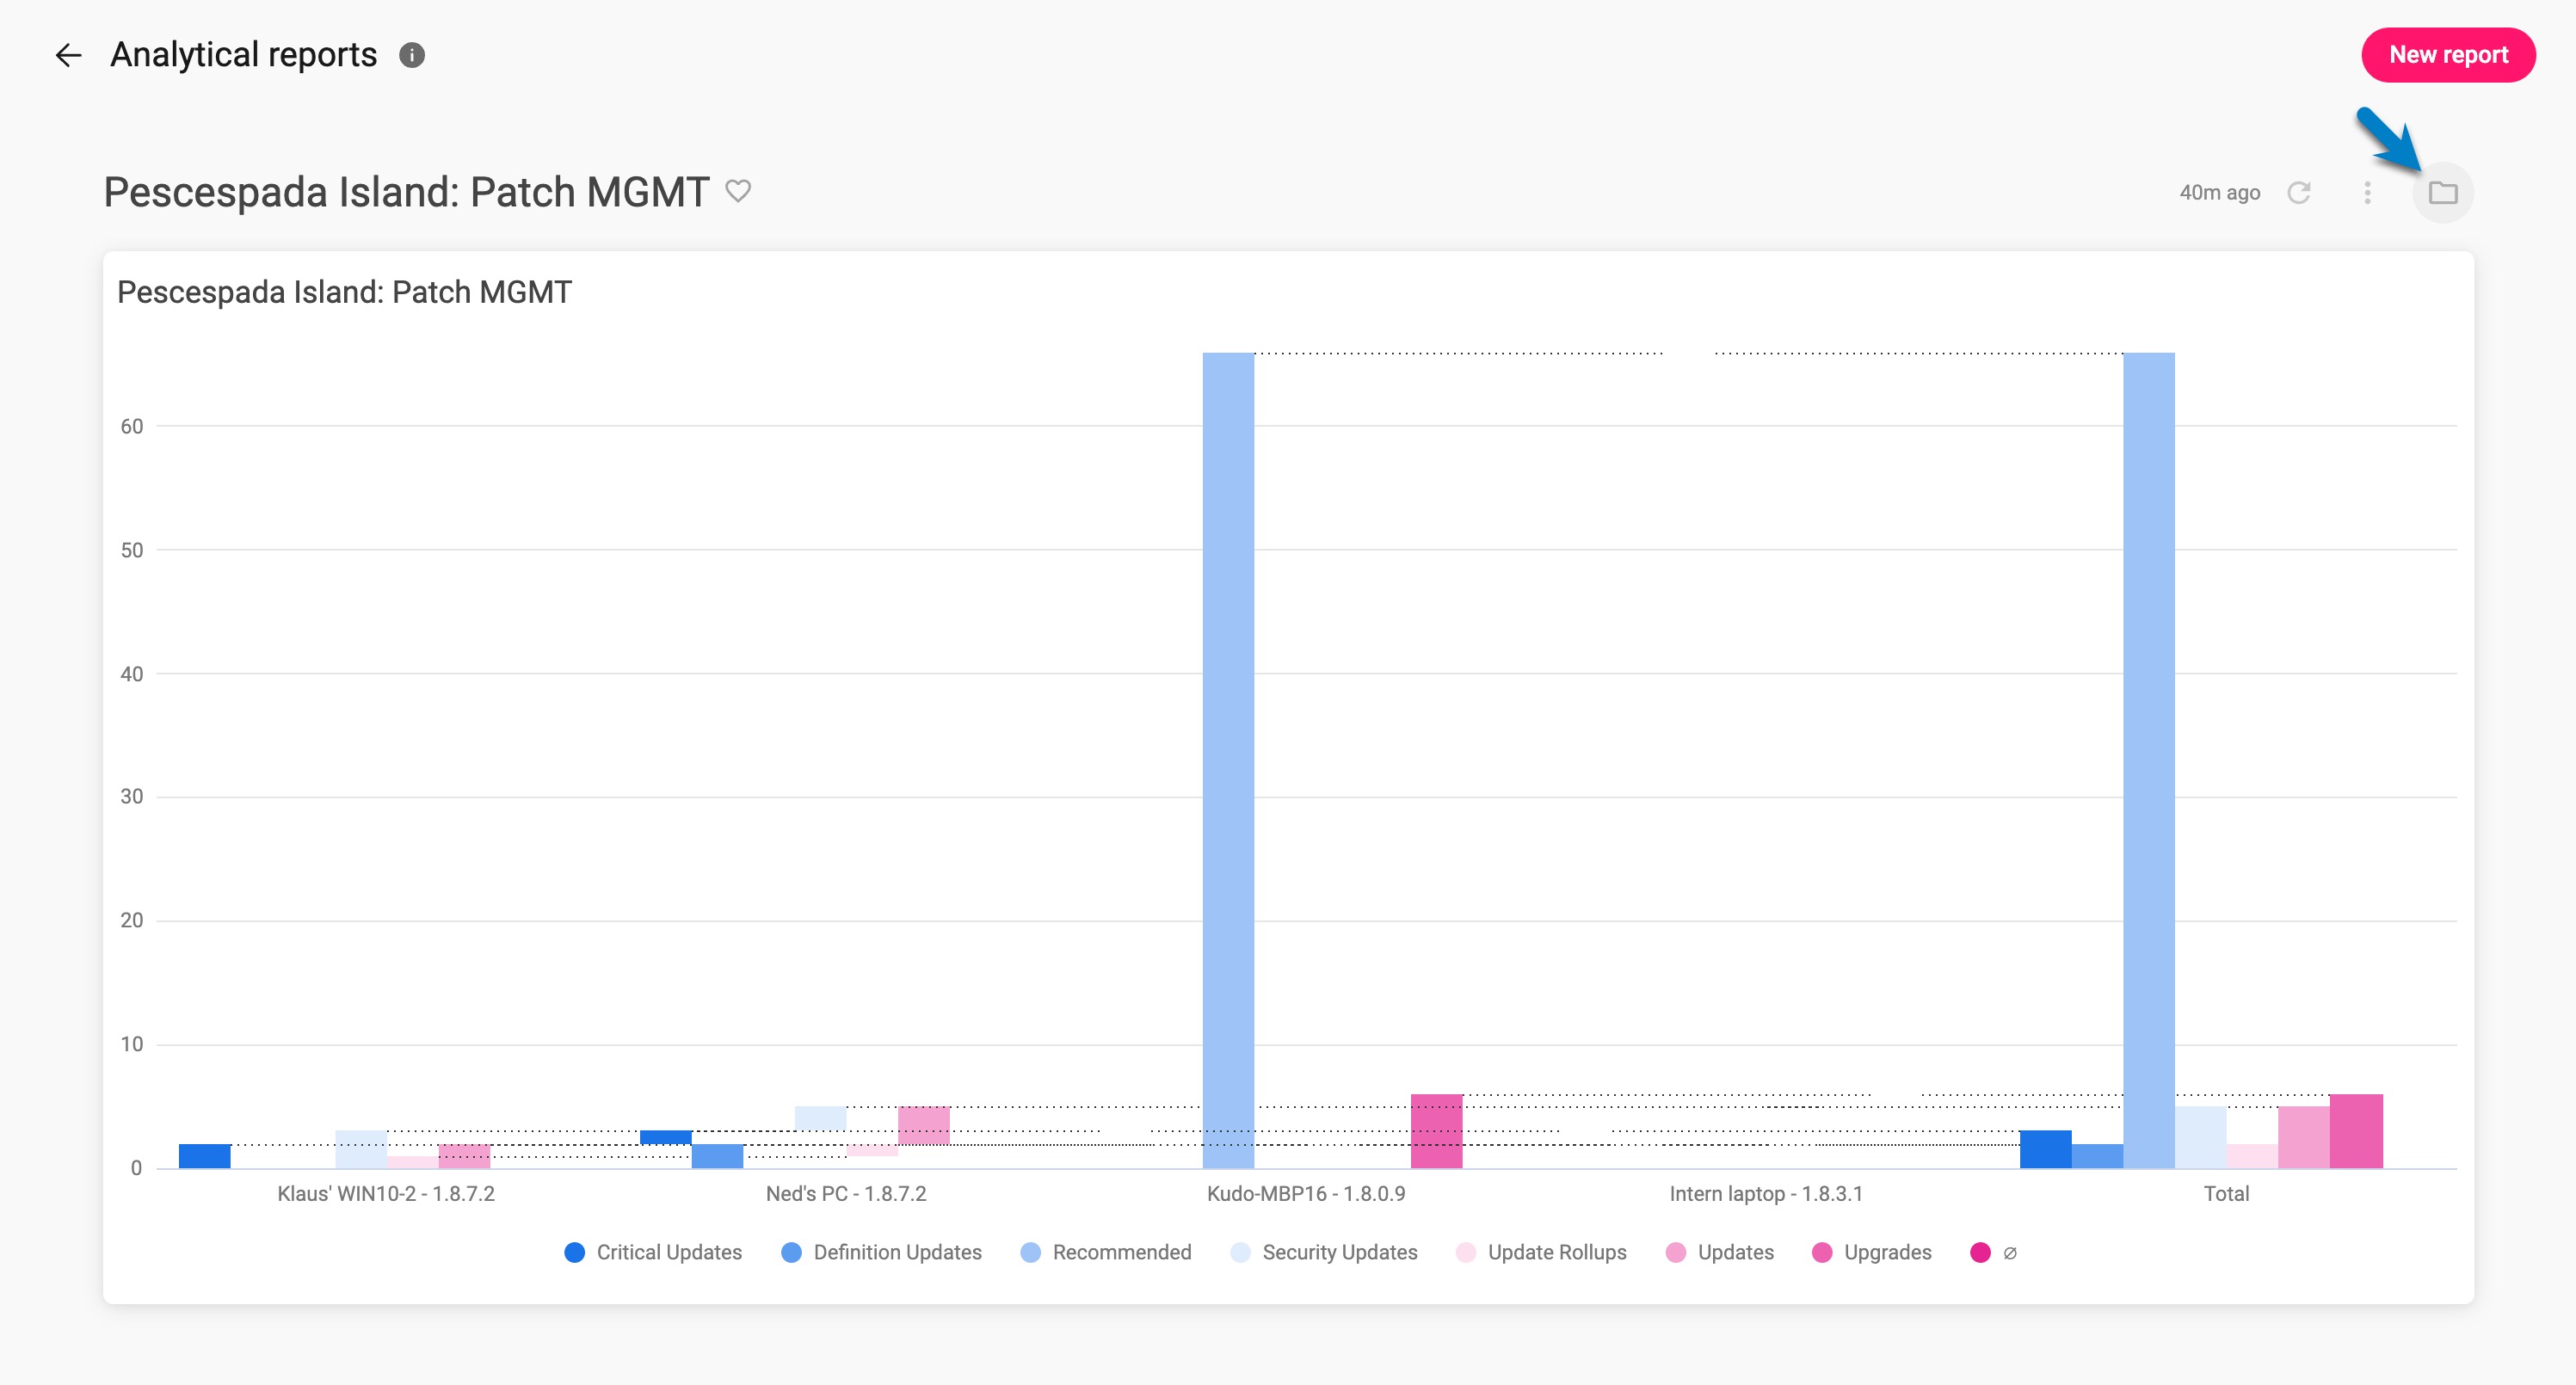
Task: Click the Critical Updates bar in Total
Action: point(2046,1149)
